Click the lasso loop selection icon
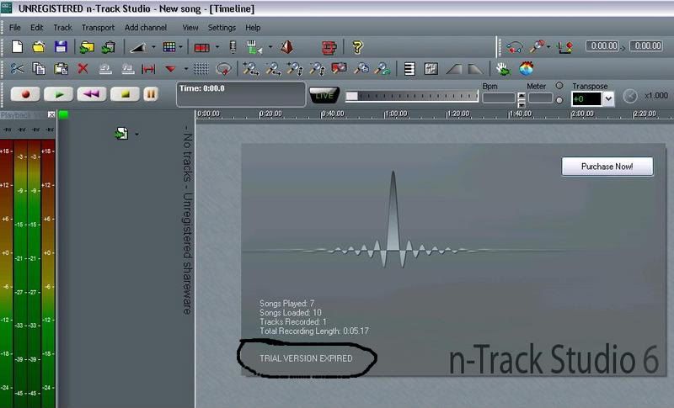 223,69
